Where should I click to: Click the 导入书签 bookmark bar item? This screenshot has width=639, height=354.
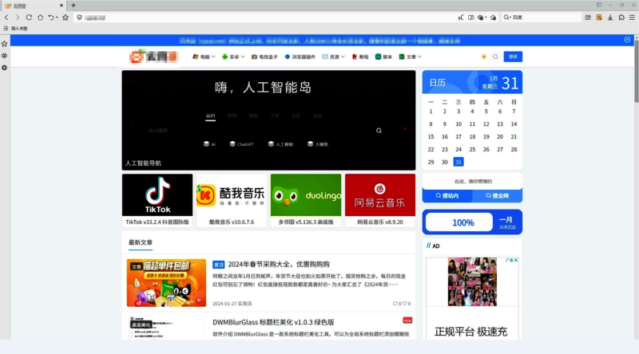click(16, 29)
